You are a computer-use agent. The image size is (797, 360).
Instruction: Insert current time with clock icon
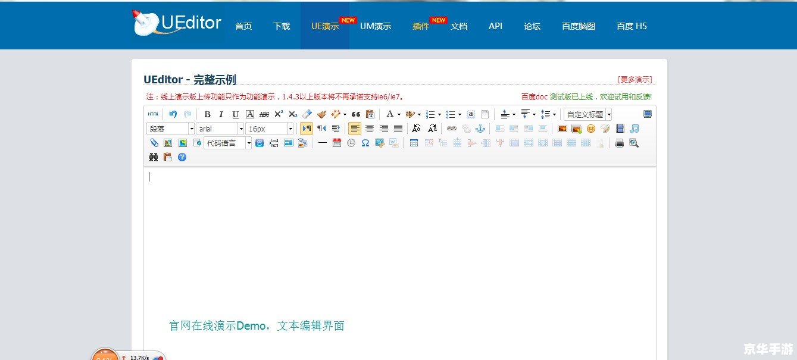coord(351,143)
